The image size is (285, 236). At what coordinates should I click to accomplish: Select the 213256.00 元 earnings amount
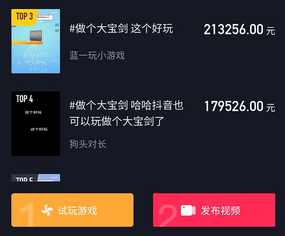239,29
